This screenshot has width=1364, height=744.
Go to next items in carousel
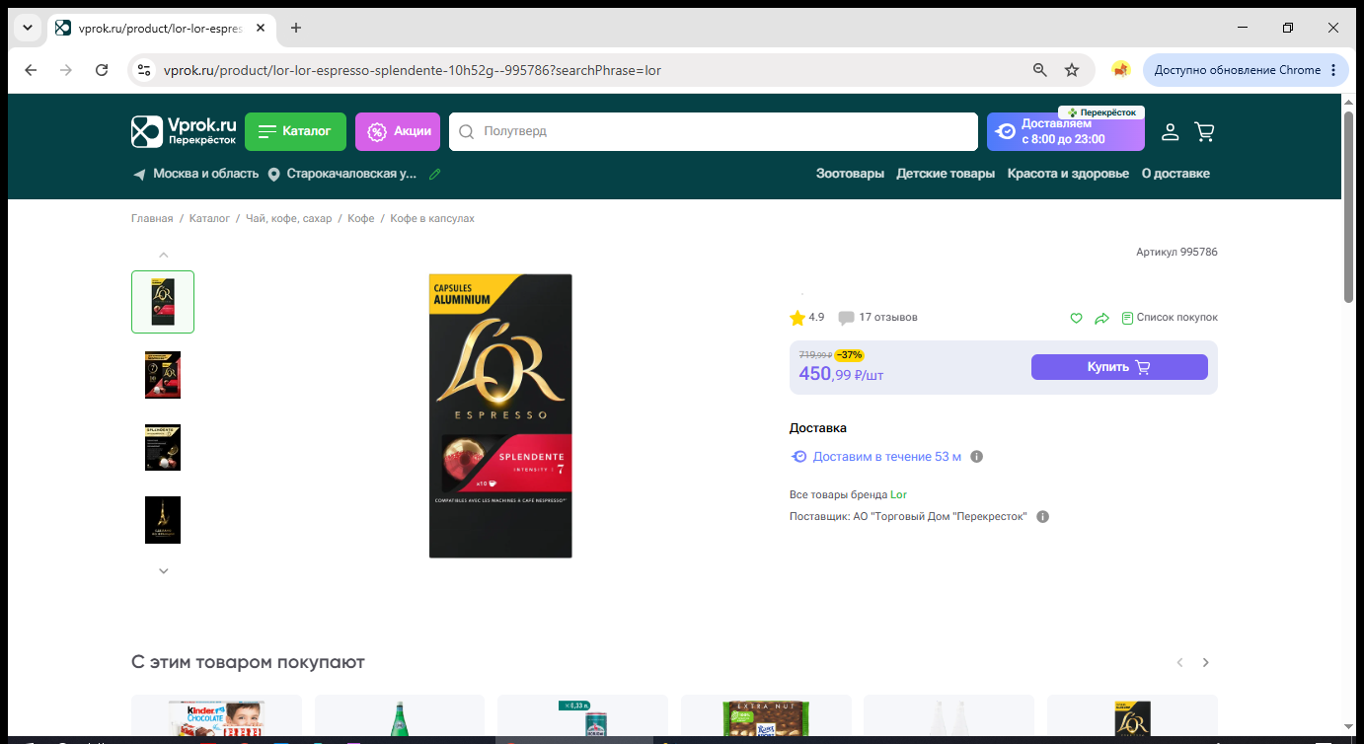(1205, 663)
